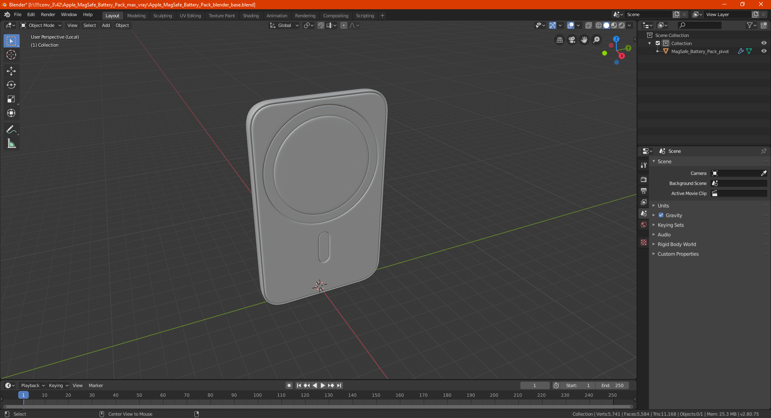The height and width of the screenshot is (418, 771).
Task: Click the zoom view magnifier icon
Action: 597,40
